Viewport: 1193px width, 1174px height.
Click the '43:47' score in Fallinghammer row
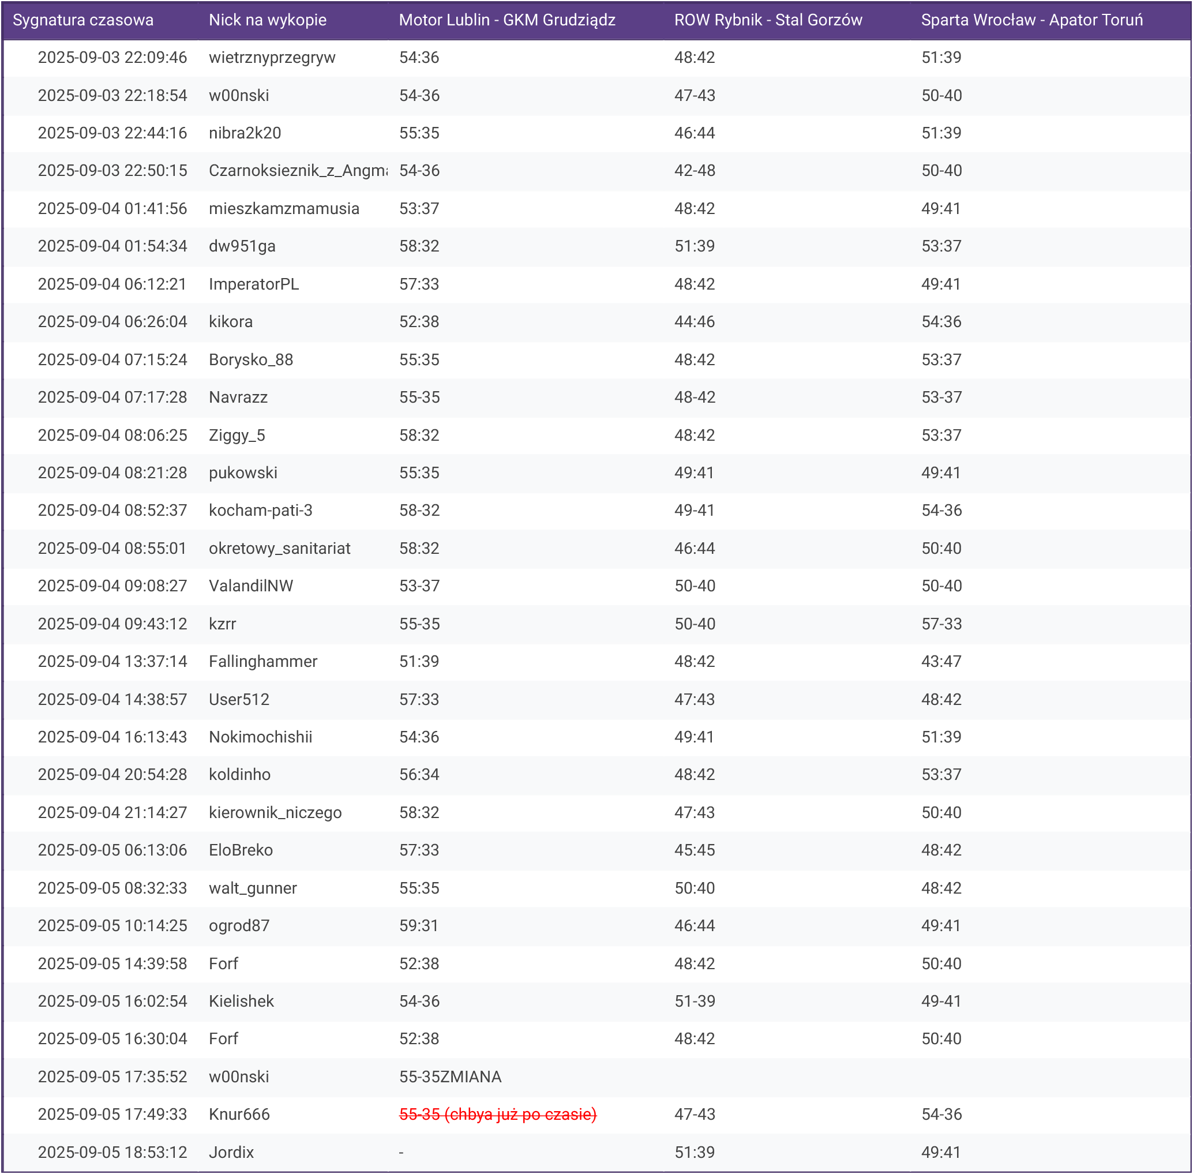click(x=941, y=662)
